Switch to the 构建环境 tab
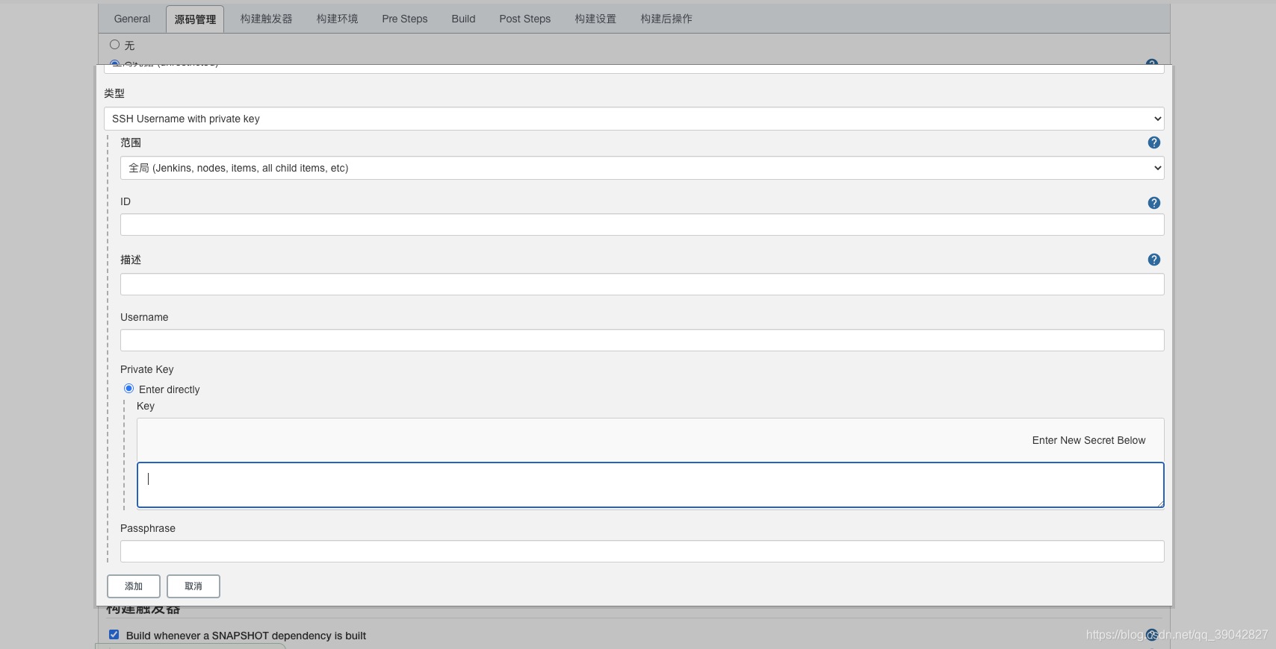 338,19
